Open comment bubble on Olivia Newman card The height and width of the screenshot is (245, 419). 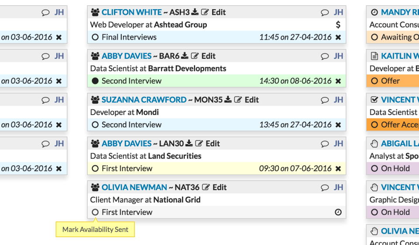pyautogui.click(x=325, y=188)
